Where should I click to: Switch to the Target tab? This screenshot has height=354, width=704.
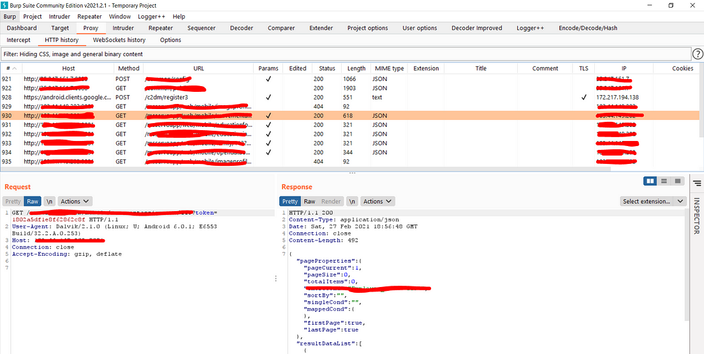click(x=60, y=28)
